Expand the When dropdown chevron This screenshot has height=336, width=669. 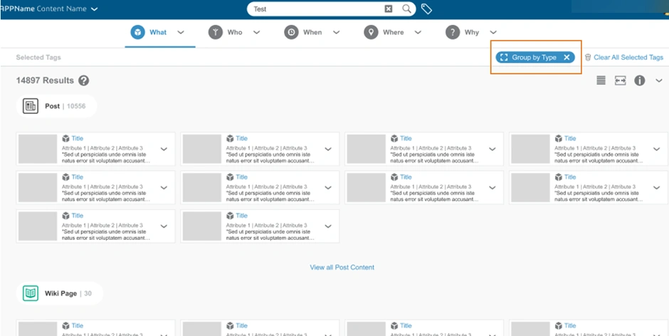(x=336, y=33)
